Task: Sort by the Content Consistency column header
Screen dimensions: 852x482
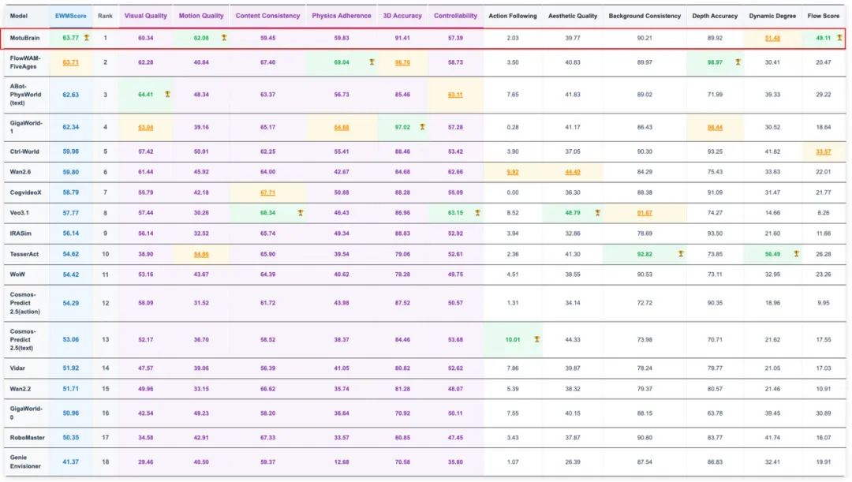Action: pyautogui.click(x=268, y=16)
